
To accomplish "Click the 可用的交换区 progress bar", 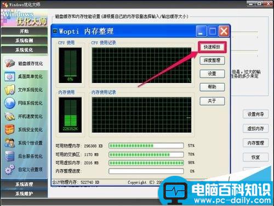I will (146, 154).
